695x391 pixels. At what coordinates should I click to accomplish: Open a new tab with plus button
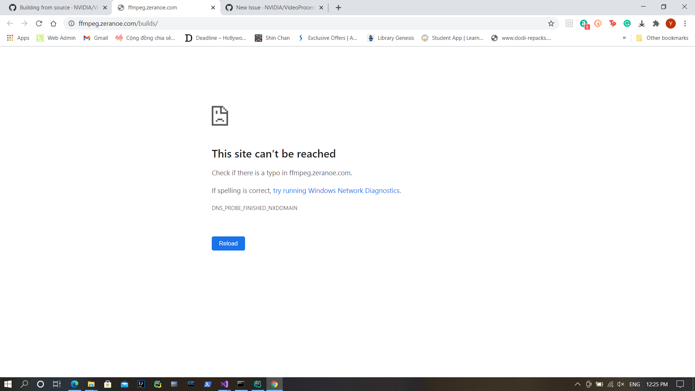pyautogui.click(x=338, y=8)
